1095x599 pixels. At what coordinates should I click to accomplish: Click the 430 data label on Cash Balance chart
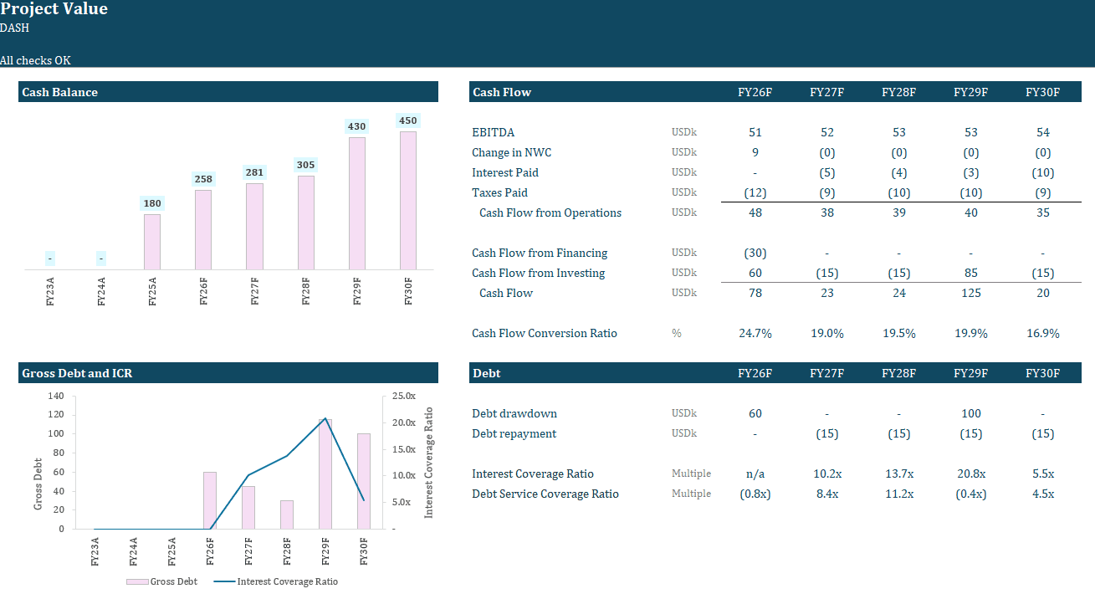pyautogui.click(x=356, y=125)
